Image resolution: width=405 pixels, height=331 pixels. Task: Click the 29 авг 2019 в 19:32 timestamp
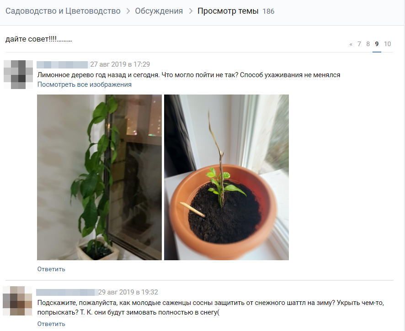click(x=128, y=292)
